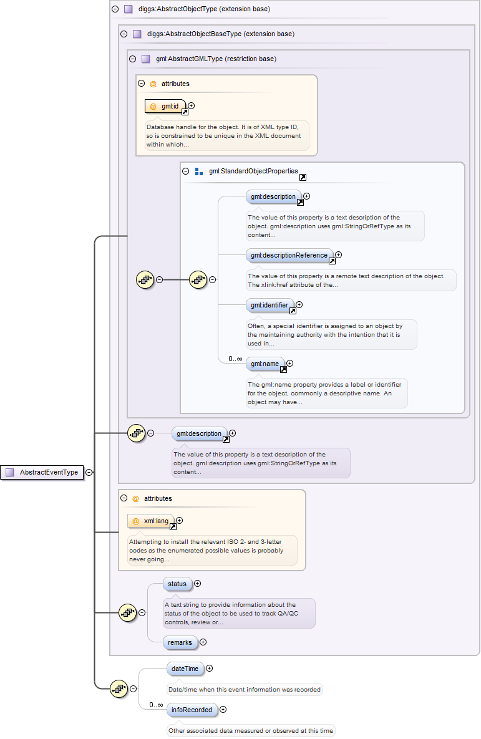Screen dimensions: 481x739
Task: Open the gml:identifier element
Action: click(x=269, y=305)
